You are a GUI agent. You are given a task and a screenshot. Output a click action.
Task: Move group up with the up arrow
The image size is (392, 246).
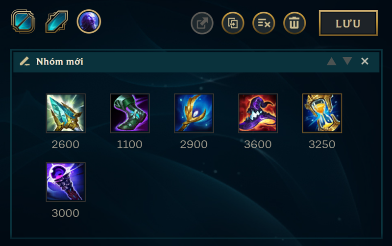click(332, 61)
